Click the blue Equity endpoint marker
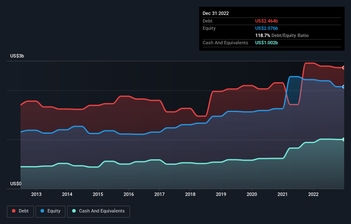Viewport: 351px width, 224px height. click(344, 87)
